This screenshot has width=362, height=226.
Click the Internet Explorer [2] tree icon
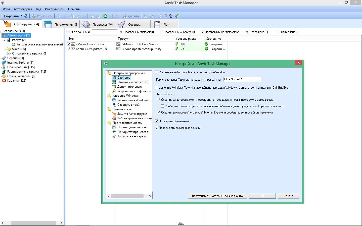(x=4, y=63)
